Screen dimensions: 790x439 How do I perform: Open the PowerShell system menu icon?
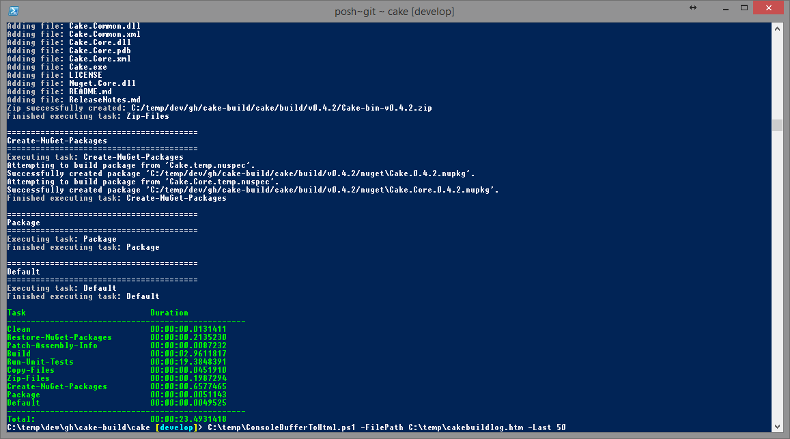[14, 11]
